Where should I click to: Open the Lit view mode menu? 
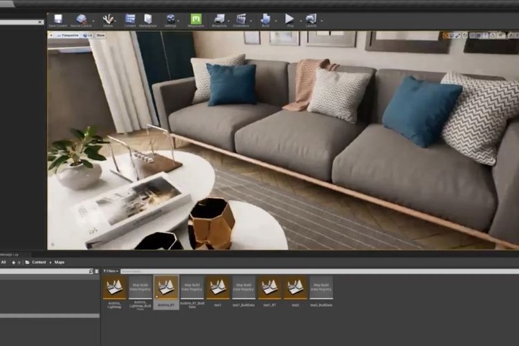point(88,35)
